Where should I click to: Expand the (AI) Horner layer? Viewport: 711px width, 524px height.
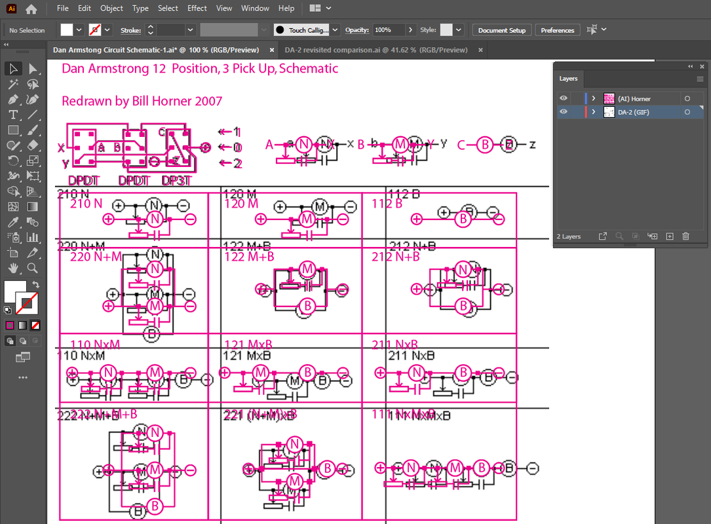[594, 98]
